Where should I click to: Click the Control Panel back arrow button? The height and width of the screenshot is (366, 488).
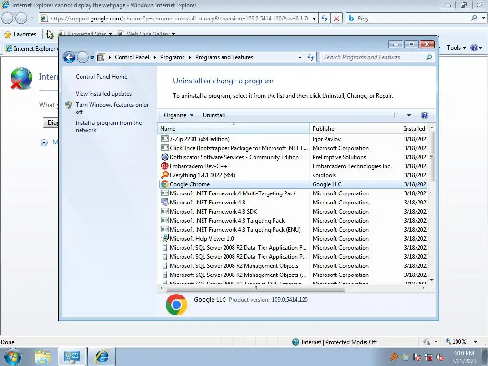coord(69,57)
